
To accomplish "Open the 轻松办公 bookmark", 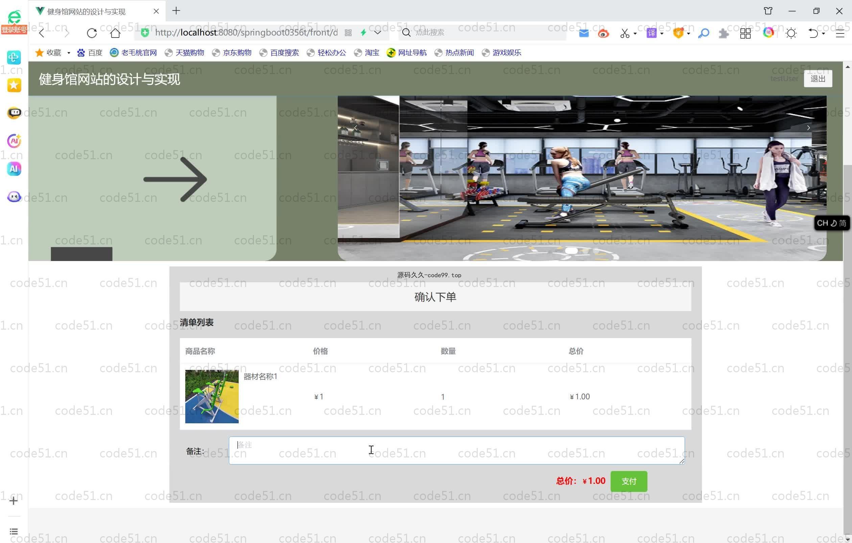I will 327,53.
